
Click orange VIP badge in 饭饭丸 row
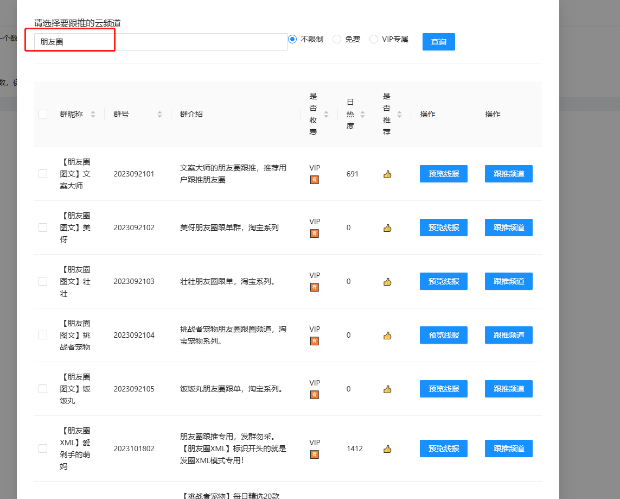click(x=314, y=395)
